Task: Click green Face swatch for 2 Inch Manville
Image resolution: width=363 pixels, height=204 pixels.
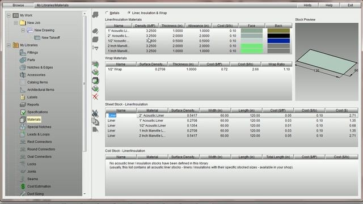Action: pos(252,46)
